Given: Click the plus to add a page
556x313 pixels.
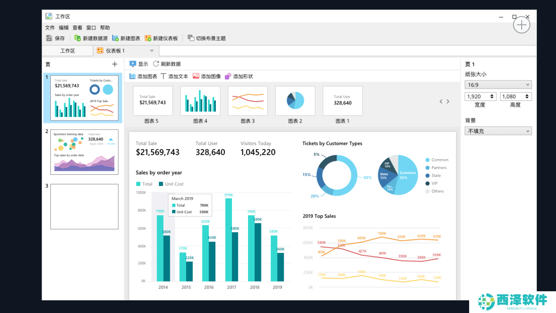Looking at the screenshot, I should coord(115,64).
